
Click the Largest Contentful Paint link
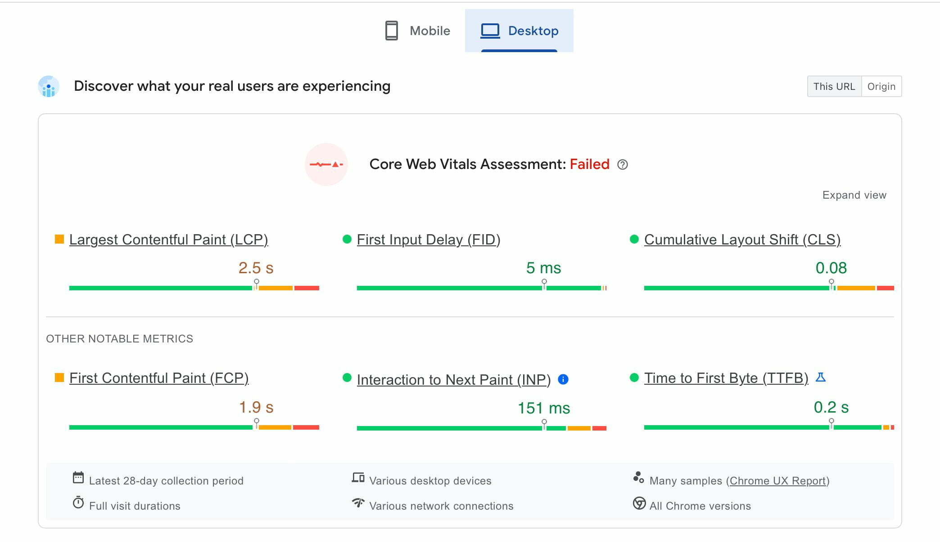tap(169, 240)
